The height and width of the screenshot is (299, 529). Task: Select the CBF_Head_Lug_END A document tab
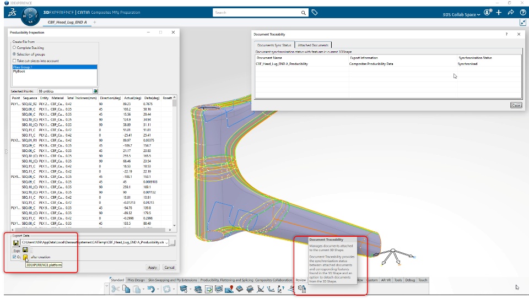tap(67, 22)
